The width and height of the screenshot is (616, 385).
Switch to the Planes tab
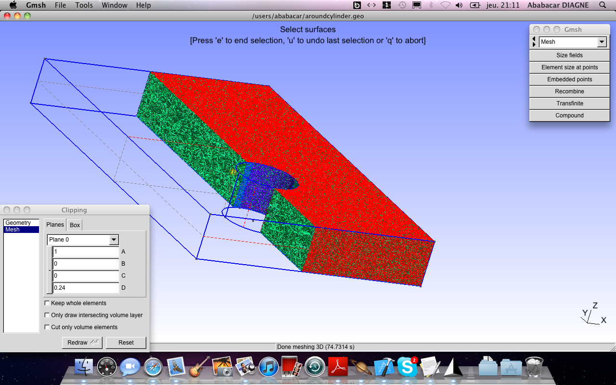point(55,225)
